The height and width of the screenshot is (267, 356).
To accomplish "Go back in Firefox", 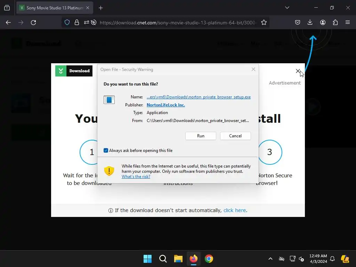I will [x=8, y=23].
